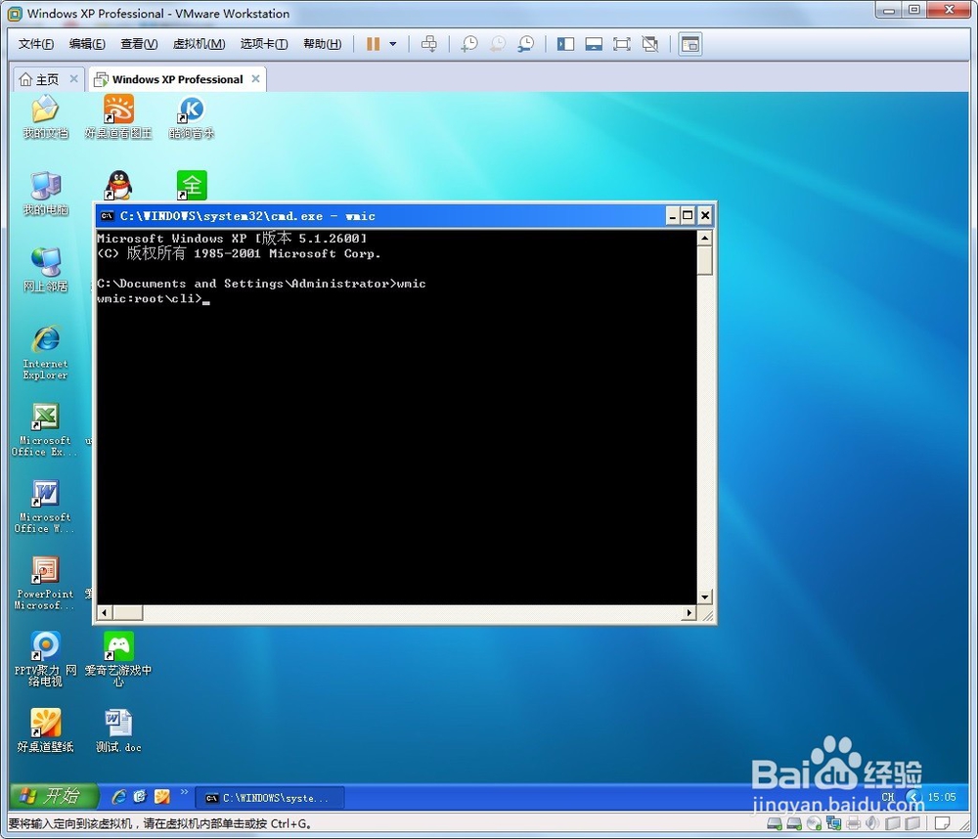Enter full screen mode

point(622,44)
